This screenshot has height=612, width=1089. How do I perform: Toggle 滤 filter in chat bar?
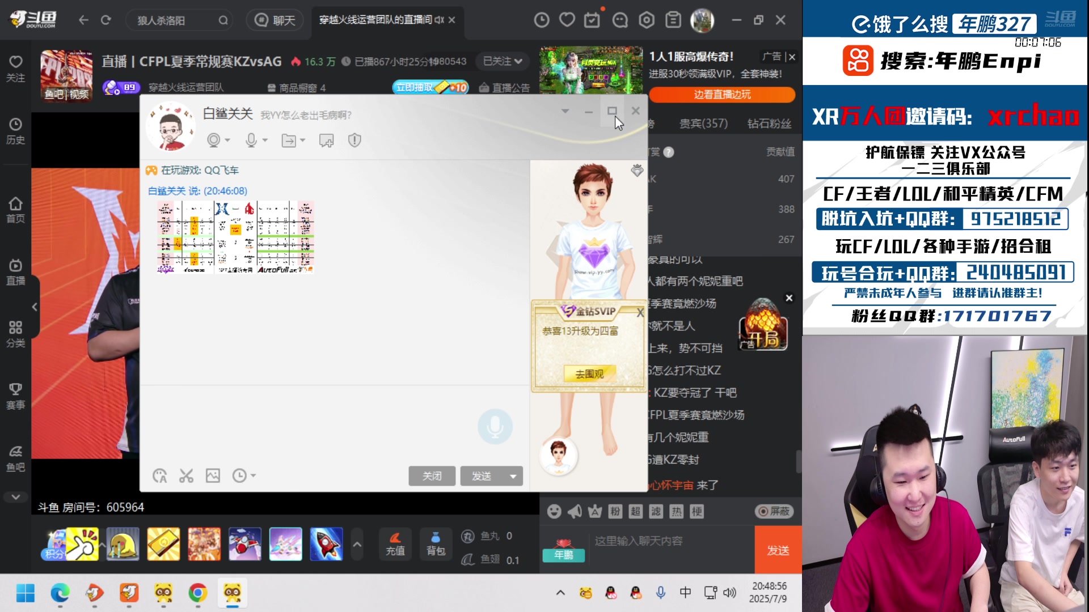point(656,512)
